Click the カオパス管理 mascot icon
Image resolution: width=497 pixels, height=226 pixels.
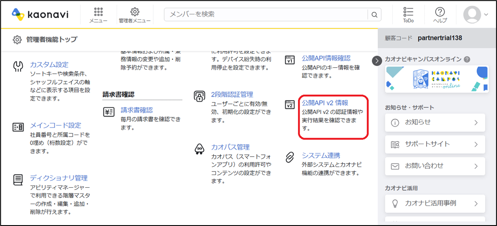coord(199,149)
